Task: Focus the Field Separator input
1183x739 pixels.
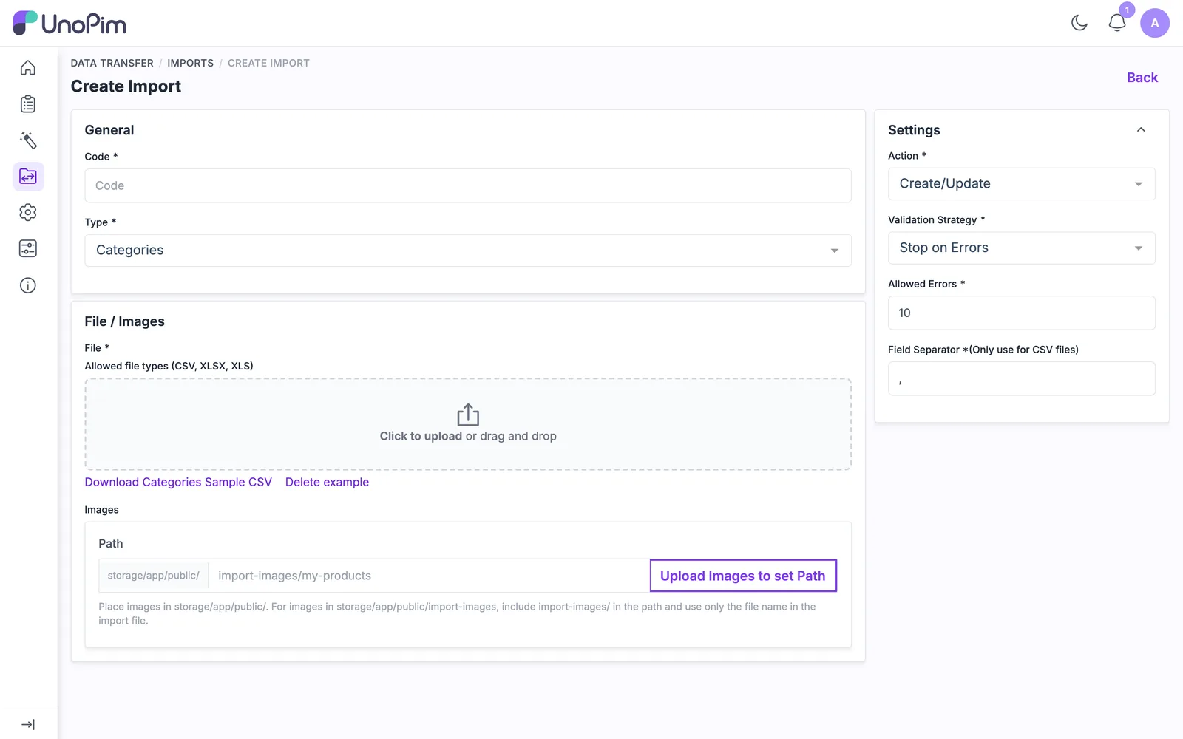Action: pos(1021,378)
